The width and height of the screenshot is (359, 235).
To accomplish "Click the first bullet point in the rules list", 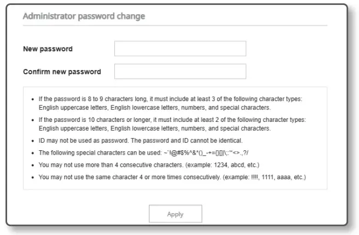I will [x=33, y=99].
